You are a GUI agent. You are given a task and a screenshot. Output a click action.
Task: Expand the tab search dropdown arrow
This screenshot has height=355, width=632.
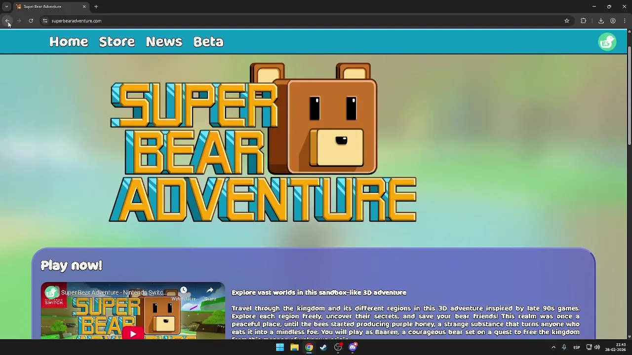[6, 6]
